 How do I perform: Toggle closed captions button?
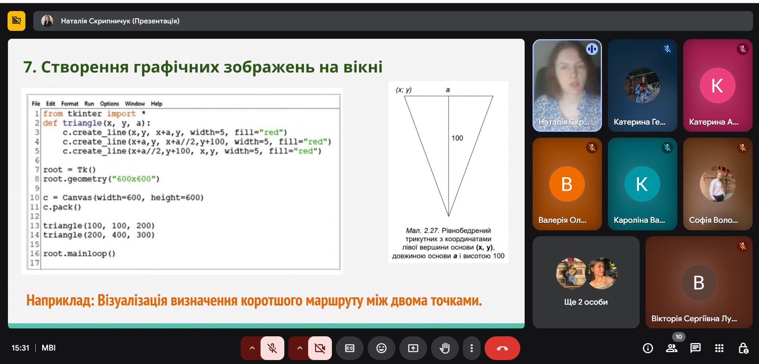click(x=350, y=348)
